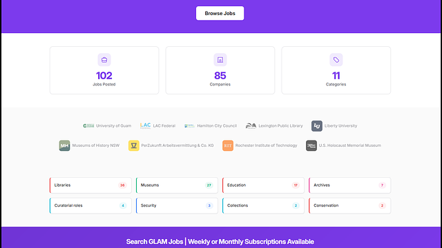Click the 27 count badge on Museums
442x248 pixels.
click(x=209, y=185)
